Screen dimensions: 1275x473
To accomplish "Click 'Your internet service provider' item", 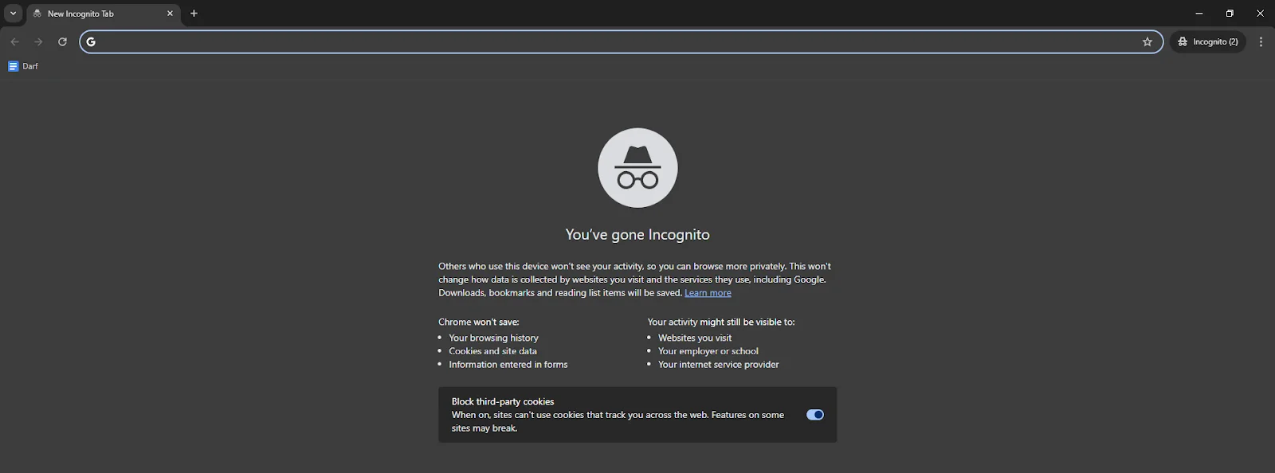I will (x=719, y=365).
